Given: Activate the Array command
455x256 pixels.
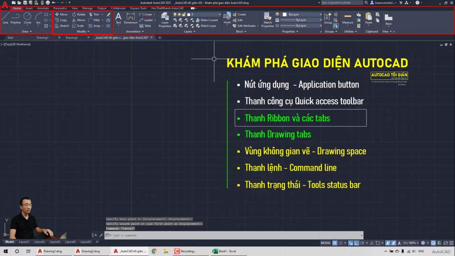Looking at the screenshot, I should click(95, 26).
